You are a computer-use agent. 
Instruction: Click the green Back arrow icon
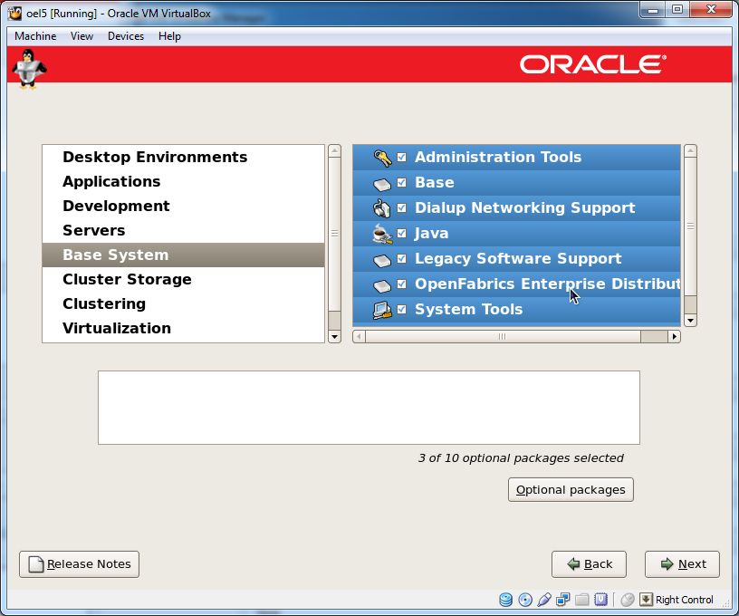(573, 564)
